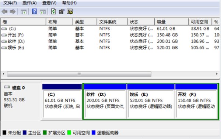The width and height of the screenshot is (221, 139).
Task: Click the 简单 layout cell in the (C:) row
Action: pos(53,29)
